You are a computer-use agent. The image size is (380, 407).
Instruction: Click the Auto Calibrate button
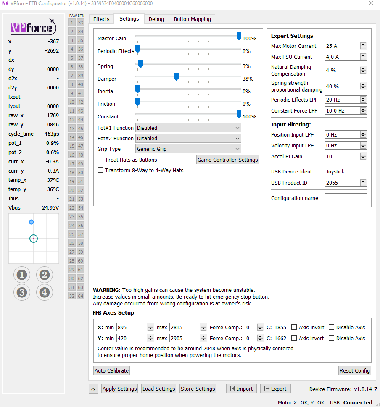coord(112,370)
